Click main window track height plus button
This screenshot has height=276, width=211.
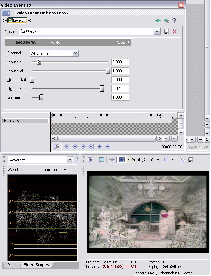pos(207,125)
